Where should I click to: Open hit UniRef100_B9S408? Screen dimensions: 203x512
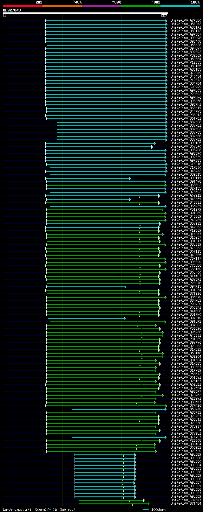click(186, 42)
